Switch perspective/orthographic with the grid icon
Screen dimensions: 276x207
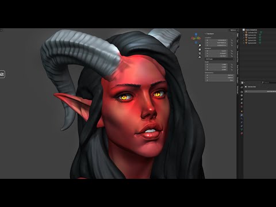[200, 57]
